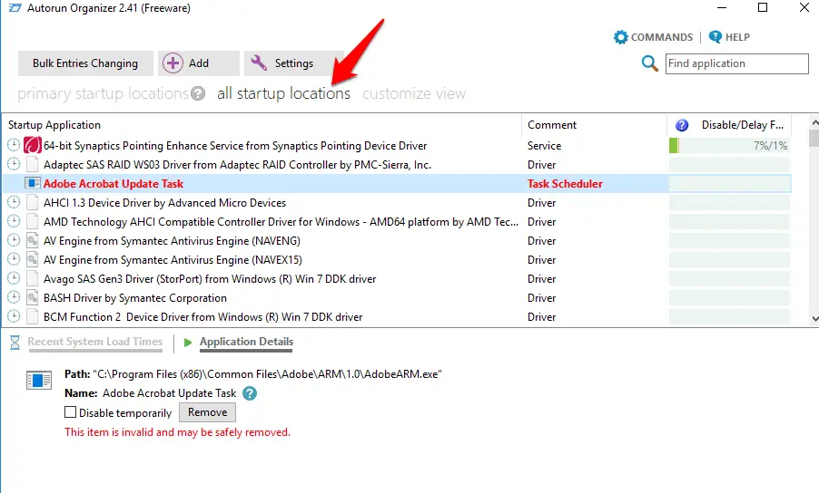Image resolution: width=819 pixels, height=493 pixels.
Task: Click hourglass icon beside Recent System Load Times
Action: coord(15,343)
